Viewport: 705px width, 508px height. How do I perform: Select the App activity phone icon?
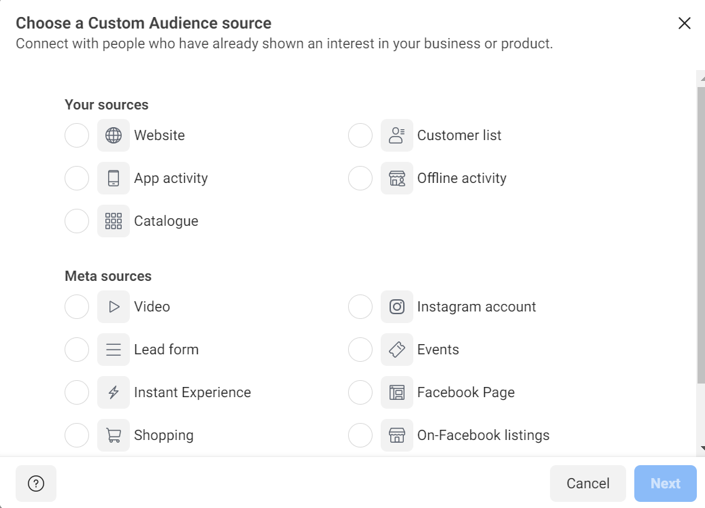pos(114,178)
